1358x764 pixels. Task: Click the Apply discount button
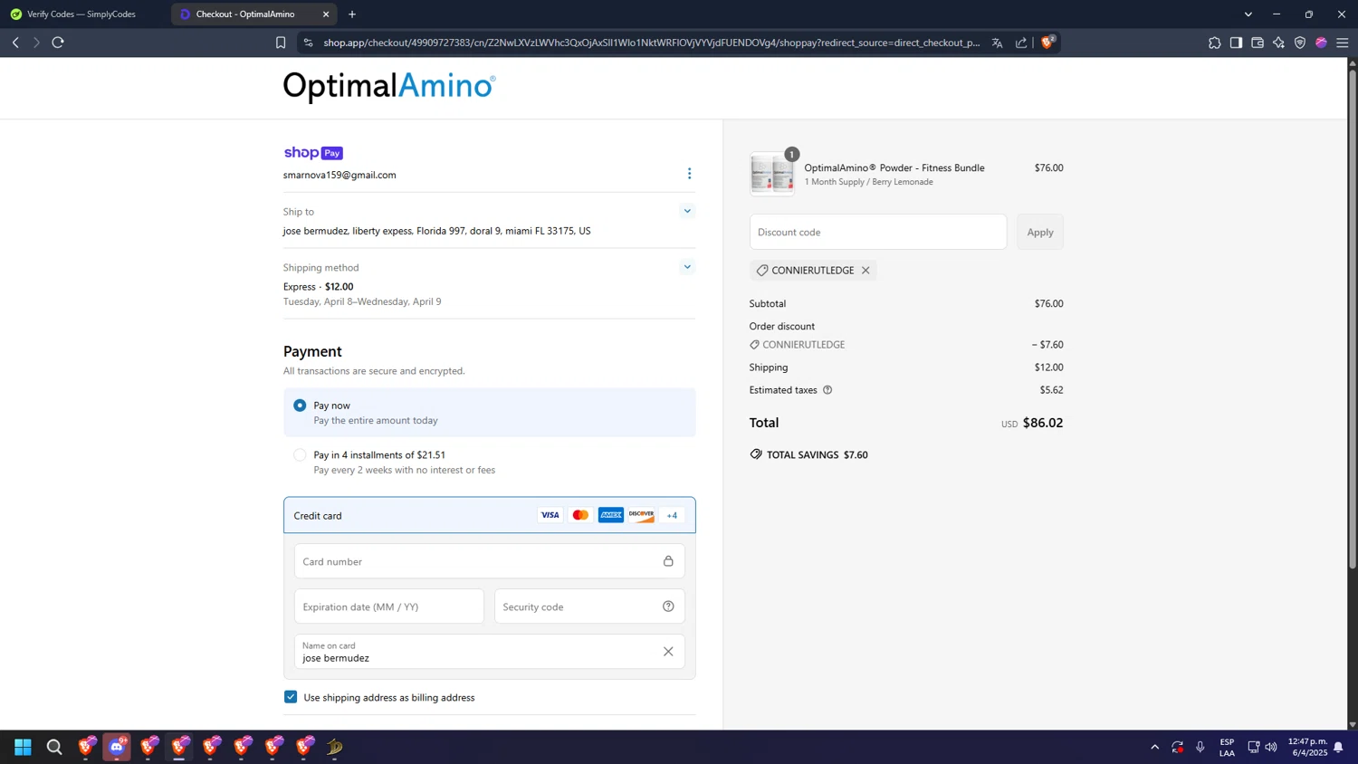1040,232
